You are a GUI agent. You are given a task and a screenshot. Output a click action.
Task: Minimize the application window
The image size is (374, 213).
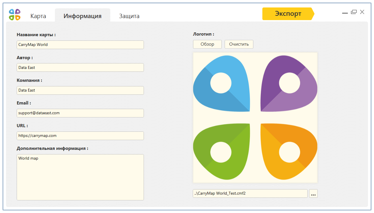pyautogui.click(x=345, y=13)
